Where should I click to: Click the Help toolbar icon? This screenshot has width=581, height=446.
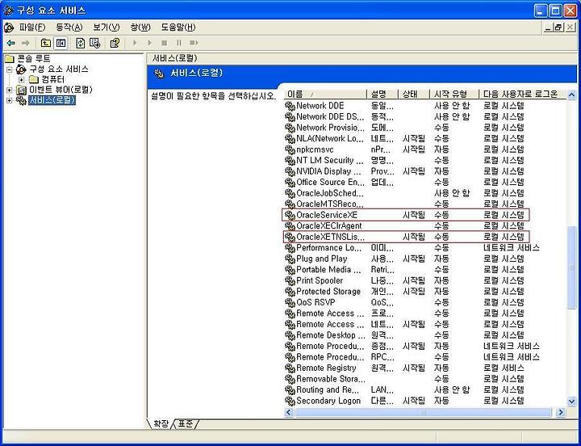coord(115,43)
